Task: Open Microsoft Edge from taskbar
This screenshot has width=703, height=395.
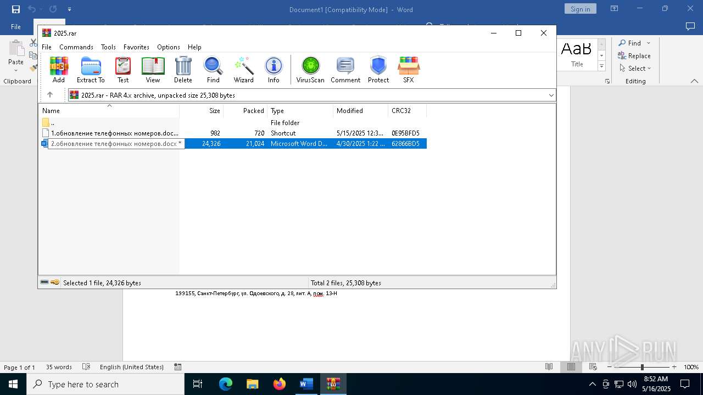Action: (226, 384)
